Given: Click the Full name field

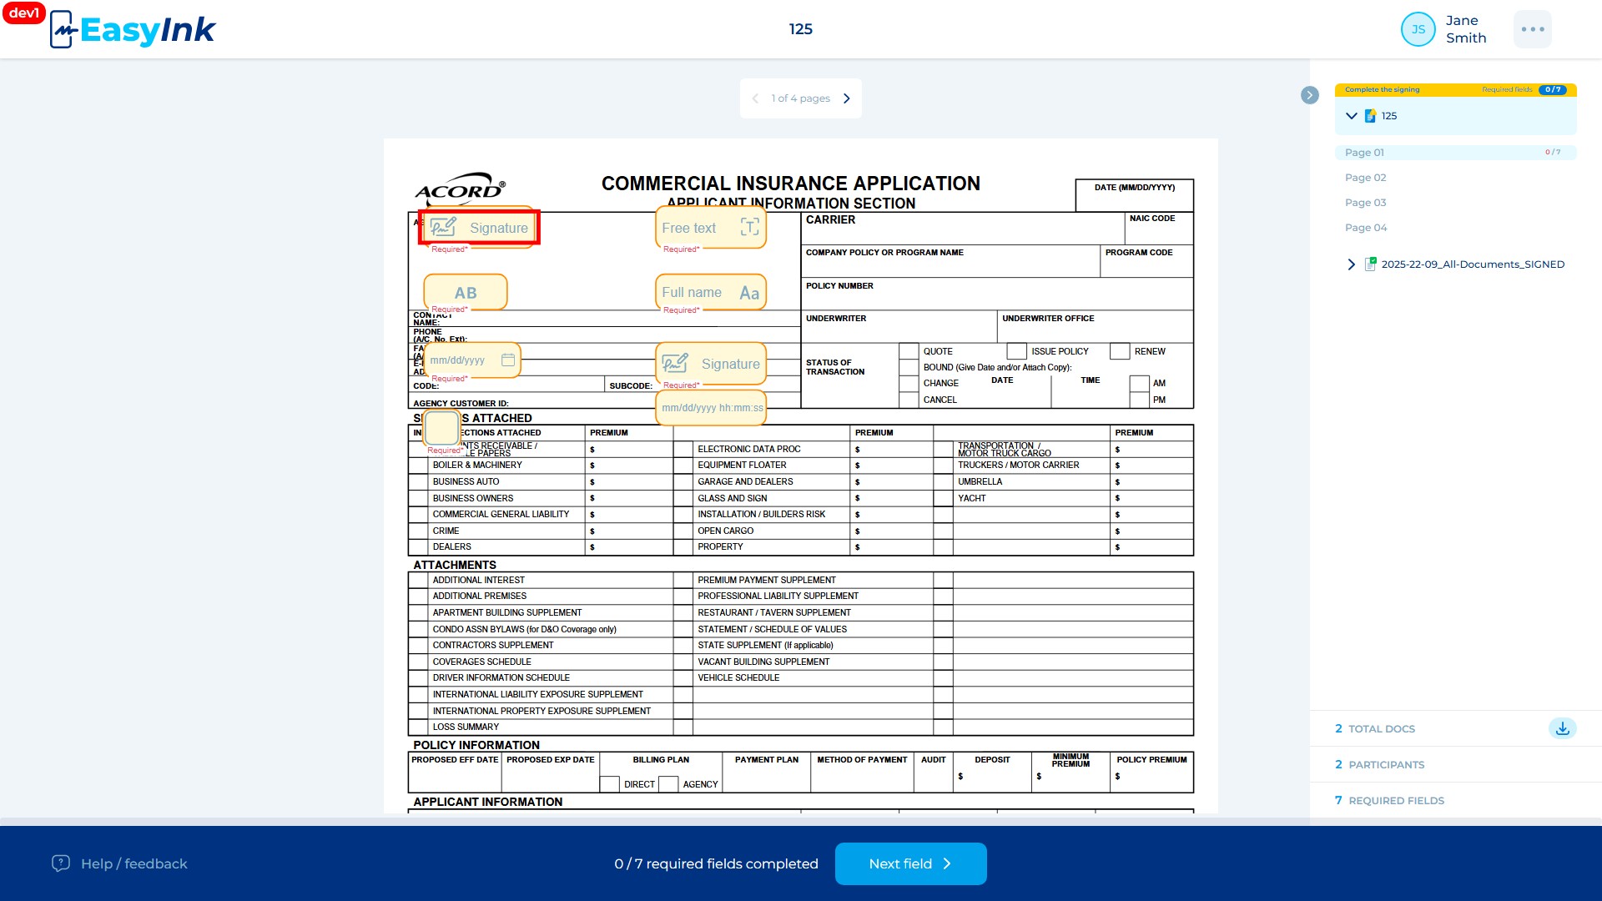Looking at the screenshot, I should coord(711,293).
